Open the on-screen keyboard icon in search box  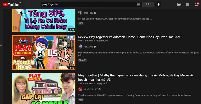138,4
